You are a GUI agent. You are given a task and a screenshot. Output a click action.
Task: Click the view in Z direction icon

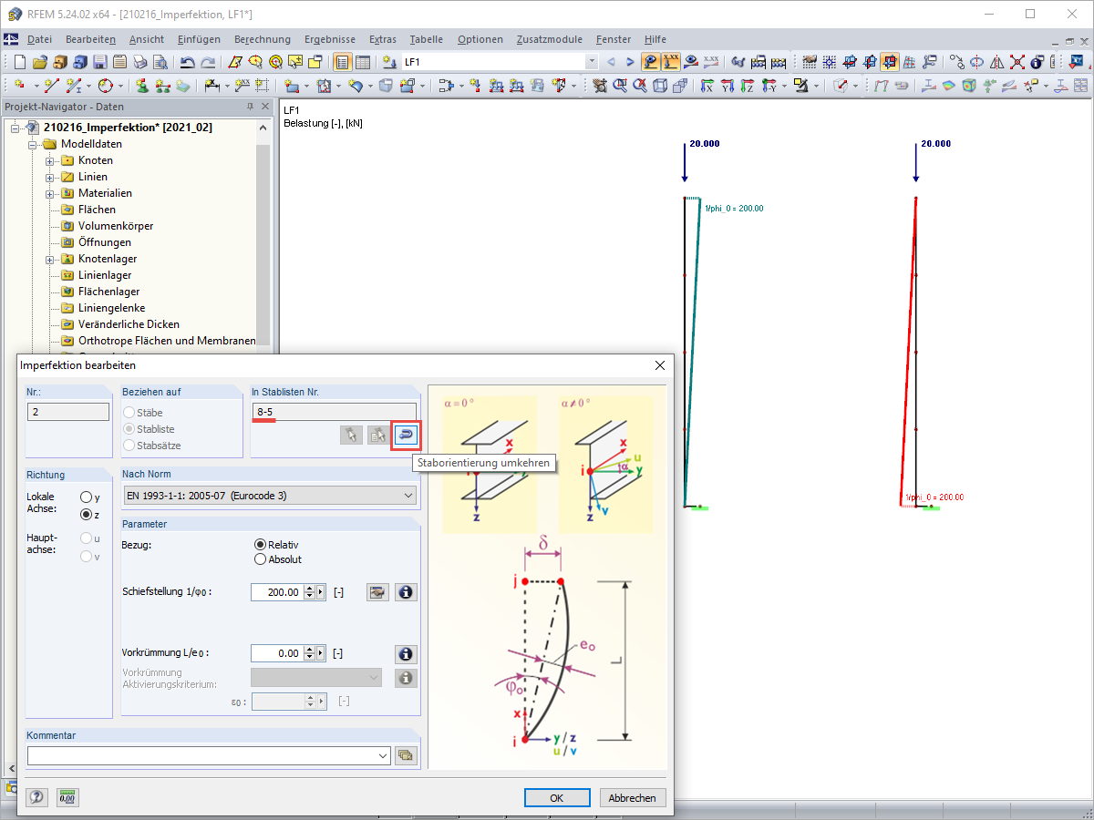[748, 86]
